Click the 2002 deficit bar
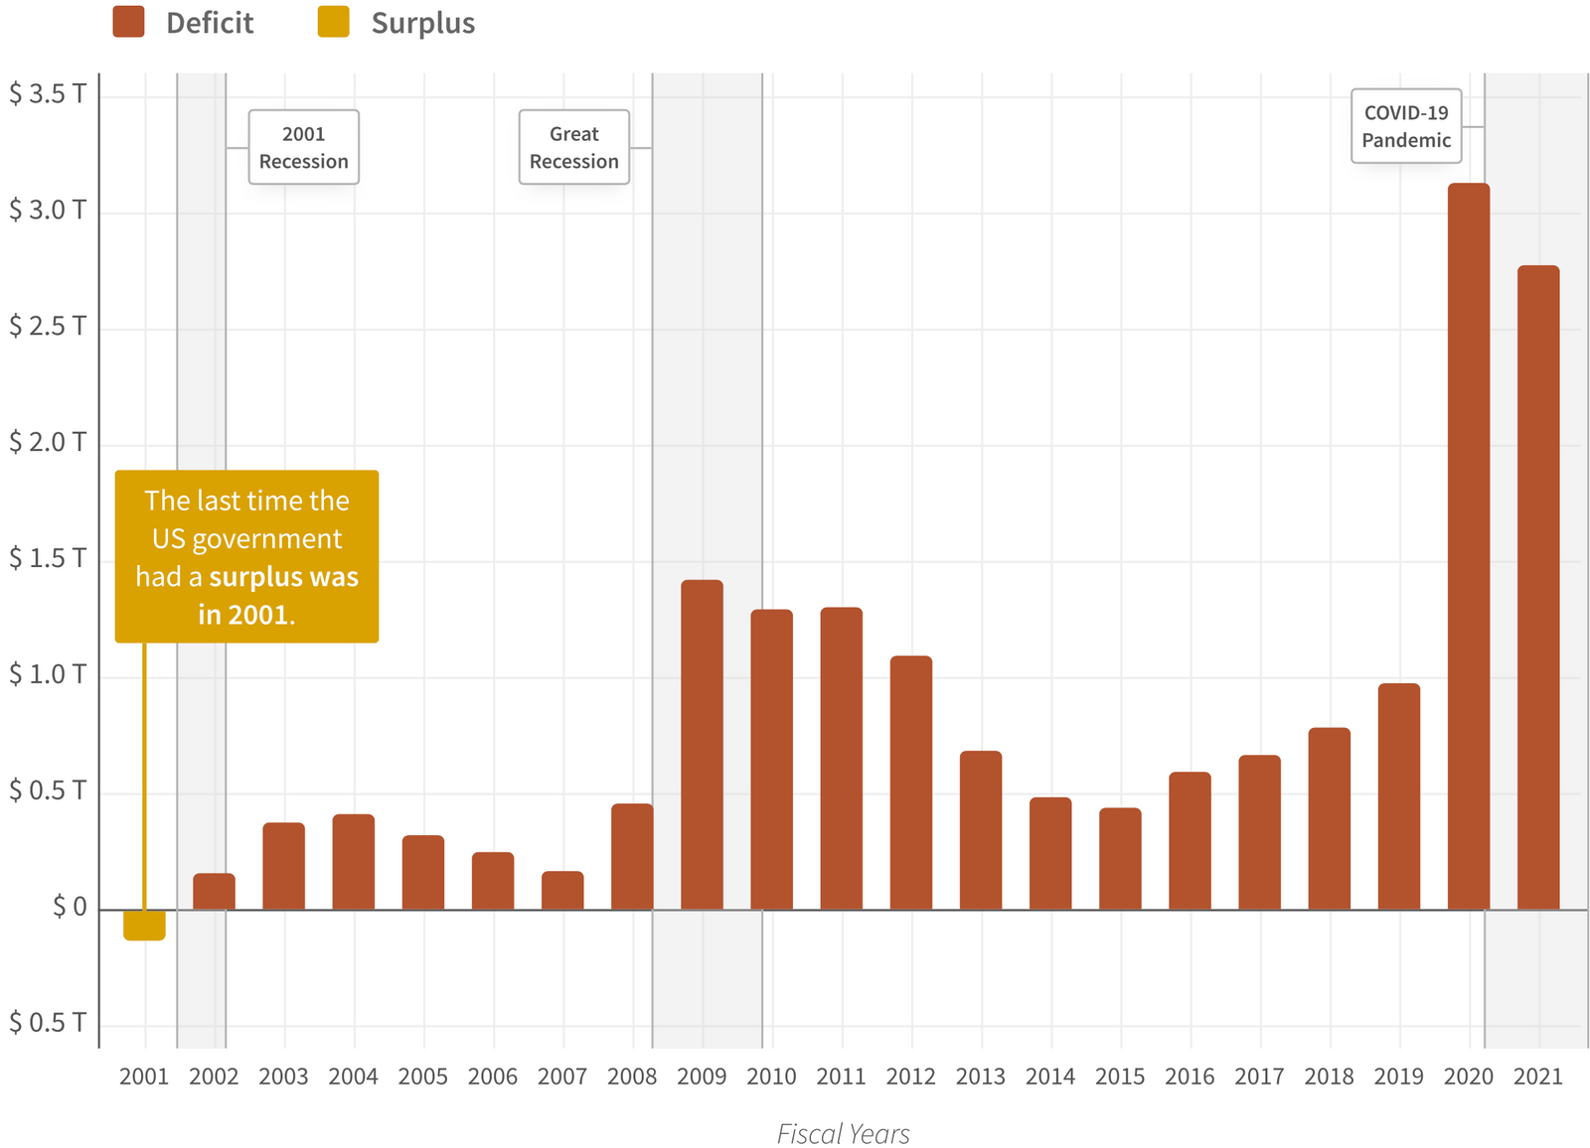The width and height of the screenshot is (1590, 1148). coord(214,892)
